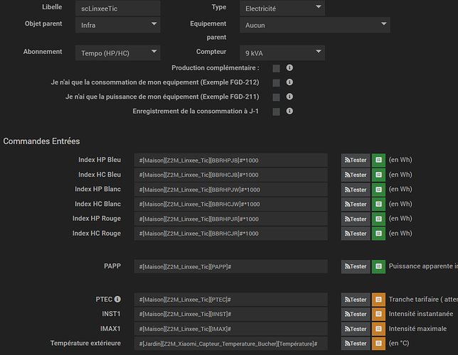
Task: Test the Index HC Bleu command
Action: [x=356, y=175]
